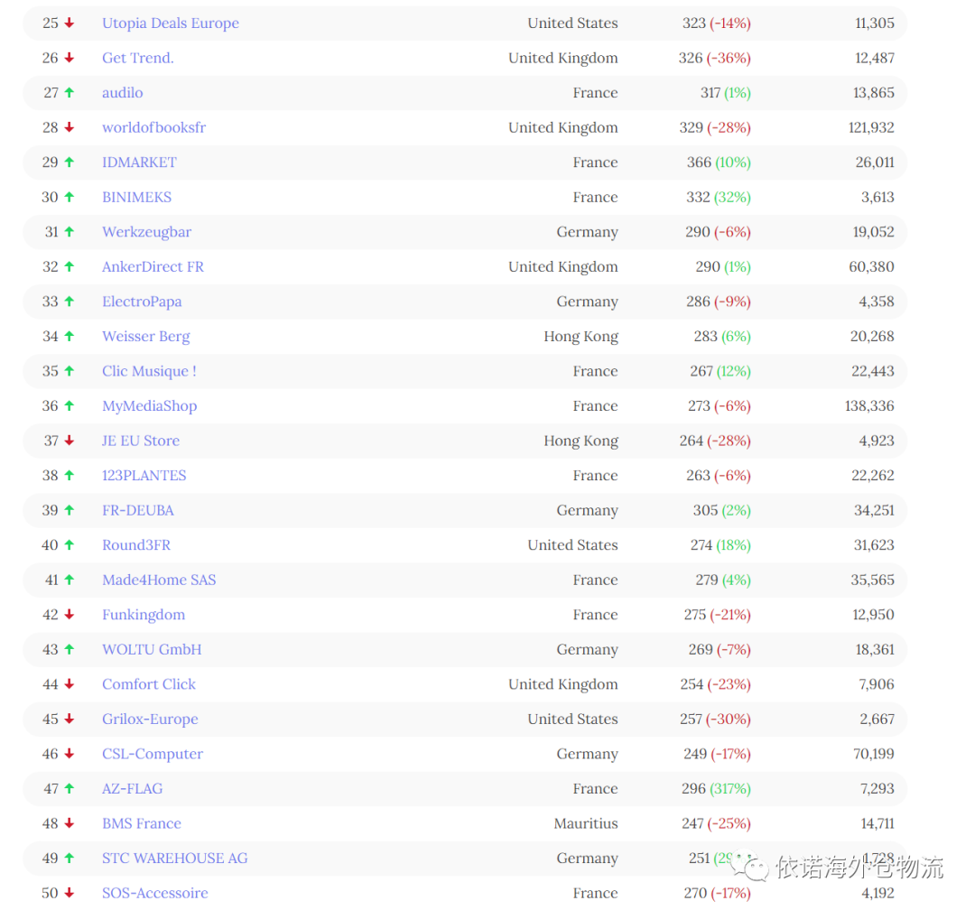Click the green up arrow at rank 32
Viewport: 975px width, 910px height.
(x=69, y=267)
